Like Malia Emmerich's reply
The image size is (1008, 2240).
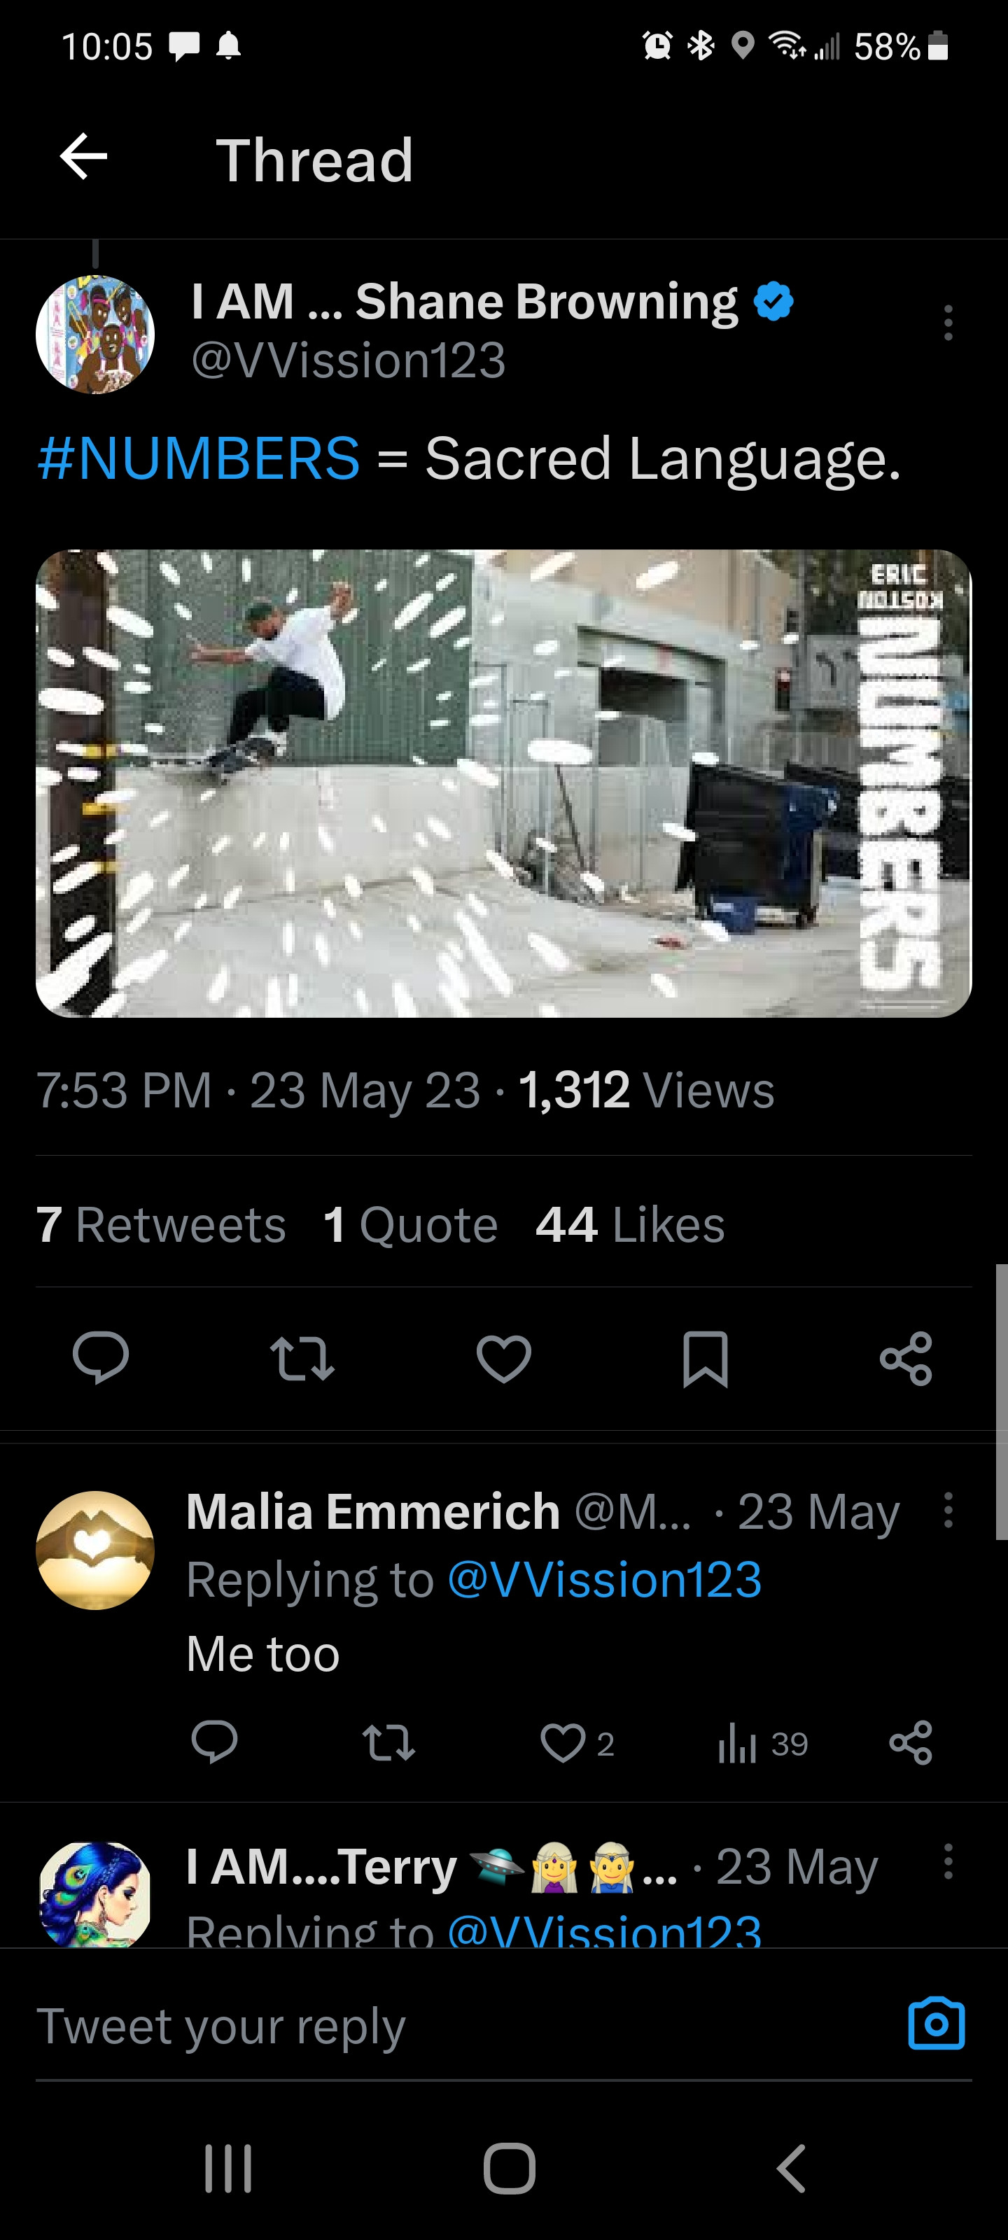coord(563,1744)
